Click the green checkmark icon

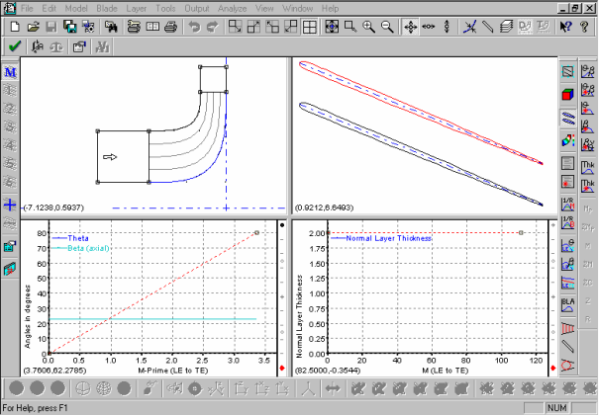click(14, 46)
